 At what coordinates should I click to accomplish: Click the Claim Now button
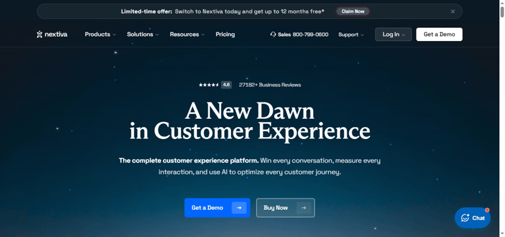(x=353, y=11)
